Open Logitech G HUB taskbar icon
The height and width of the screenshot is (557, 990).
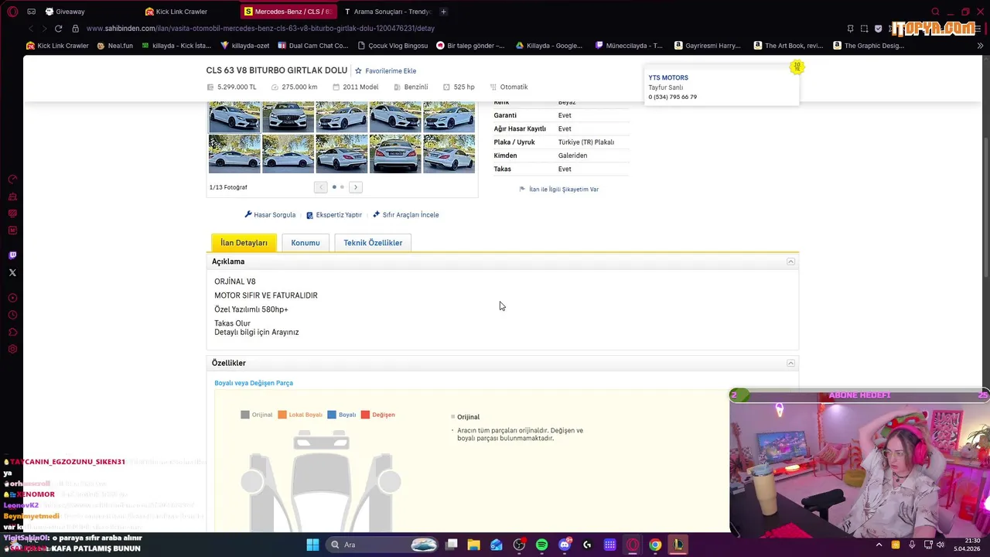click(587, 545)
